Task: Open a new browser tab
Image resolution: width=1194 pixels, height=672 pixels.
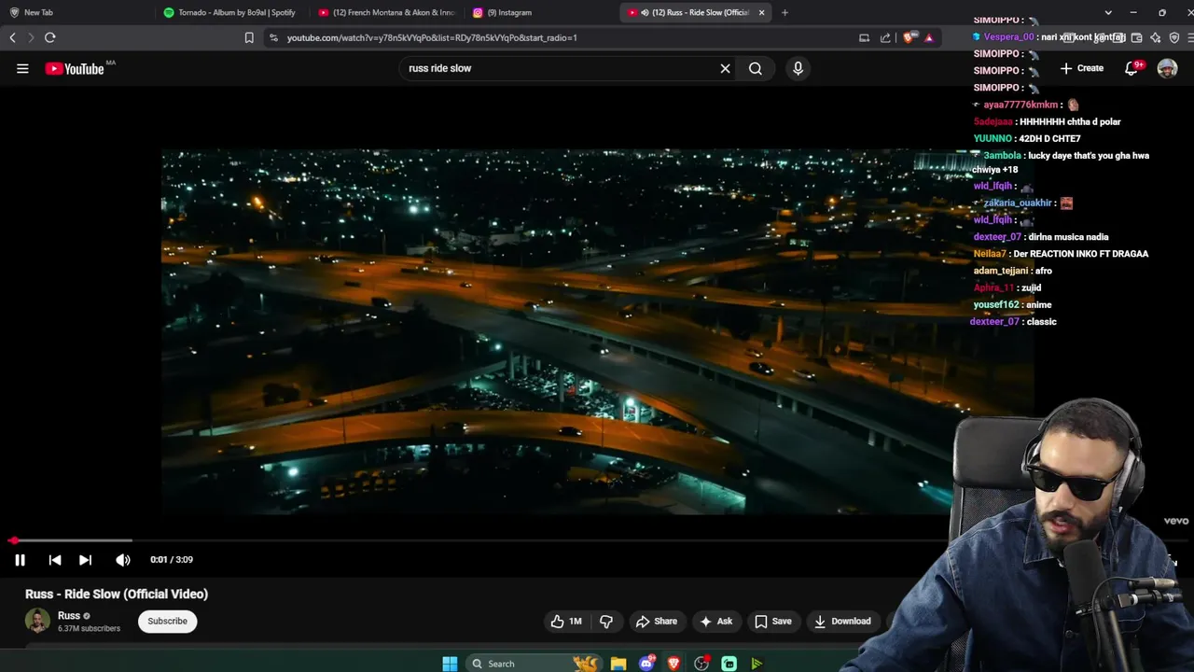Action: tap(784, 13)
